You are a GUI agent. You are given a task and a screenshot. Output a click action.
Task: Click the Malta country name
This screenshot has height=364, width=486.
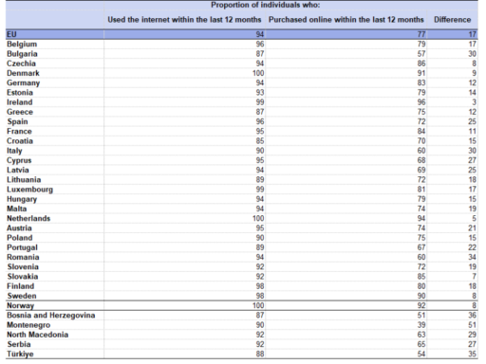pos(16,209)
